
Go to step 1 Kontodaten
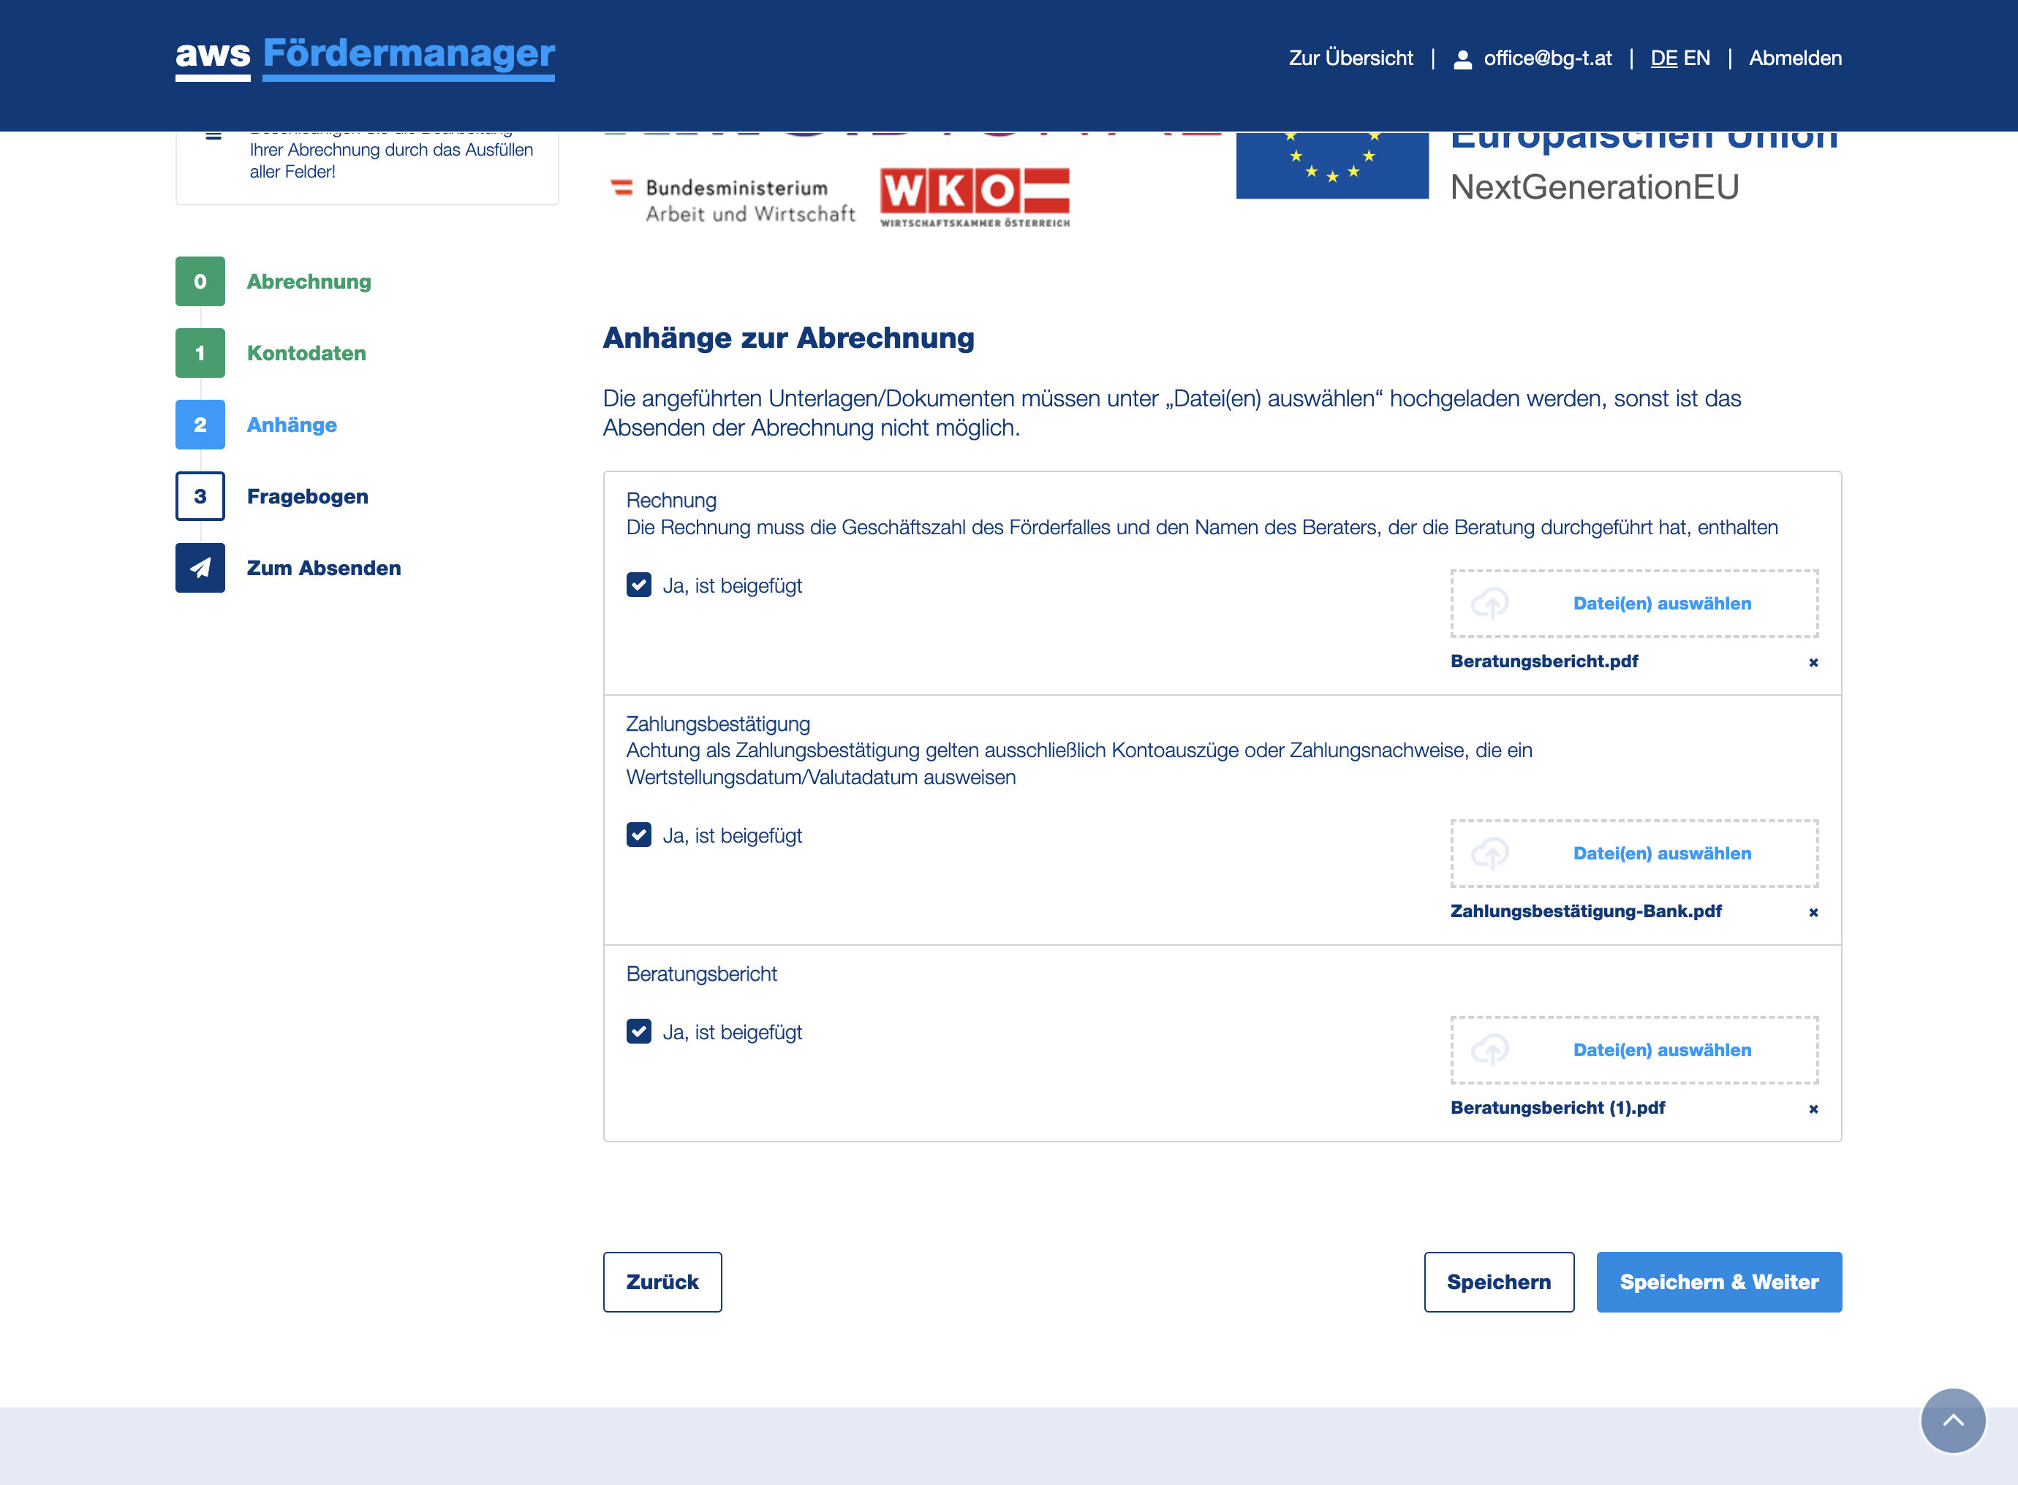click(306, 353)
